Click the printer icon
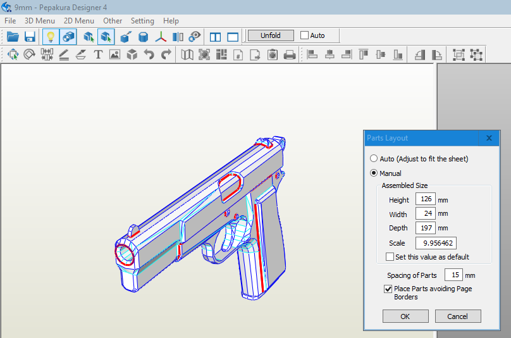Image resolution: width=511 pixels, height=338 pixels. point(290,55)
